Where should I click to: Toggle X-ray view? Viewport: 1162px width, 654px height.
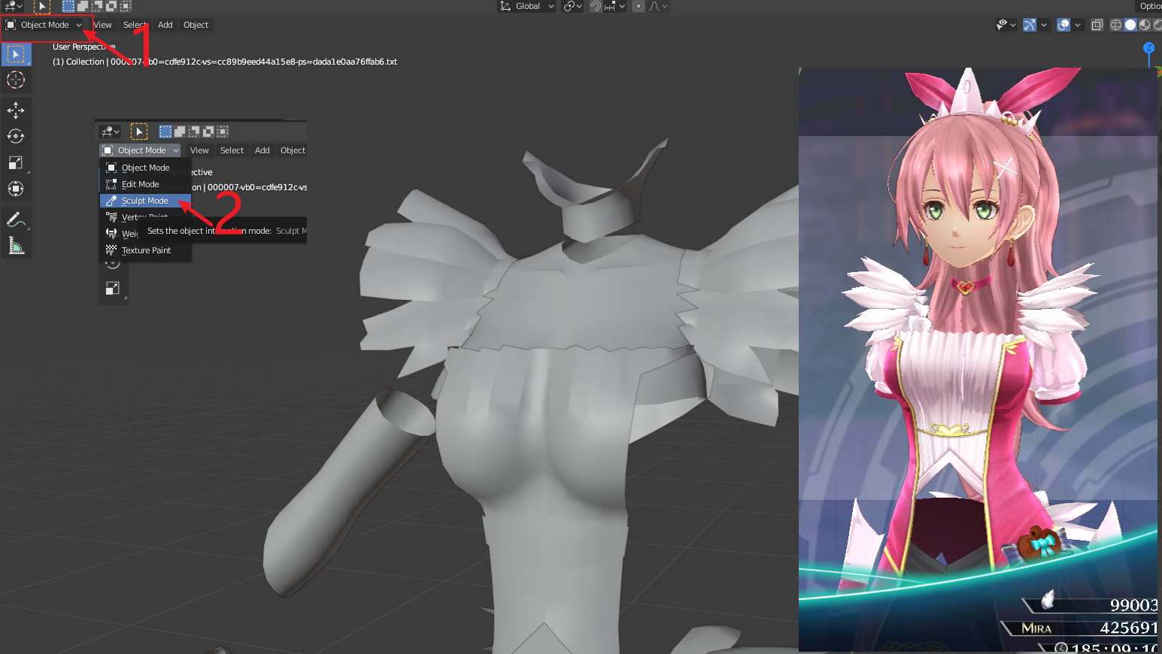[x=1097, y=25]
